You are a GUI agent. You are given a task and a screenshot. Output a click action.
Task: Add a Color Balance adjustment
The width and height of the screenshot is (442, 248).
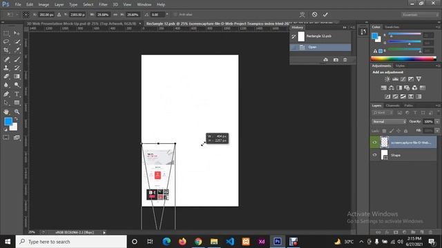click(392, 87)
